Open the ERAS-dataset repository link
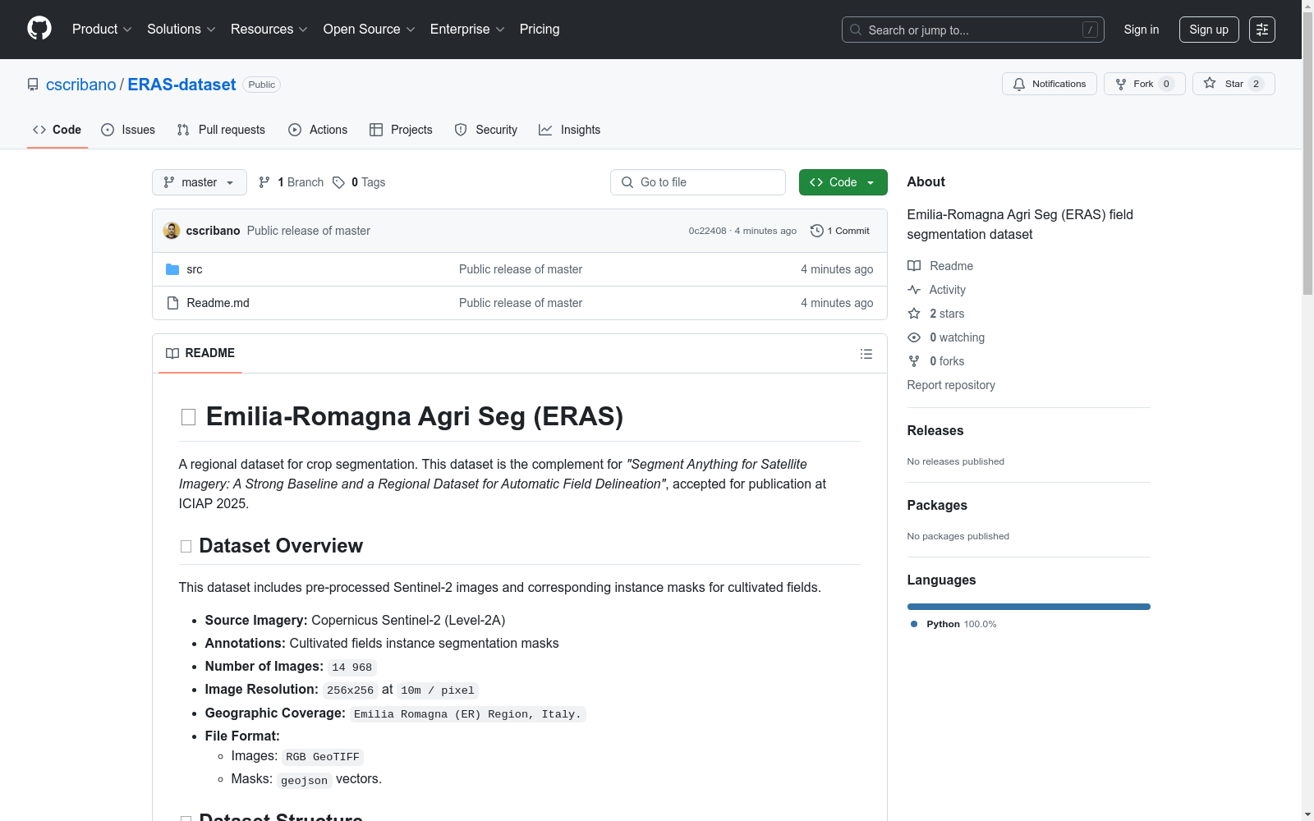1314x821 pixels. (181, 85)
